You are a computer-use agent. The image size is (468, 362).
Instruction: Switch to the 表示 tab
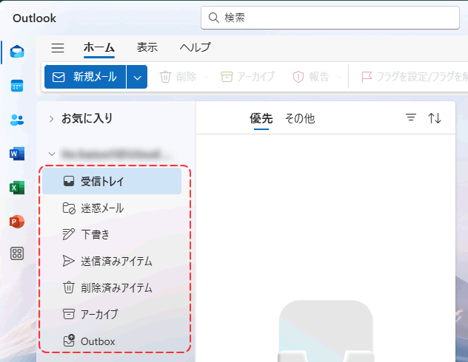[x=147, y=47]
